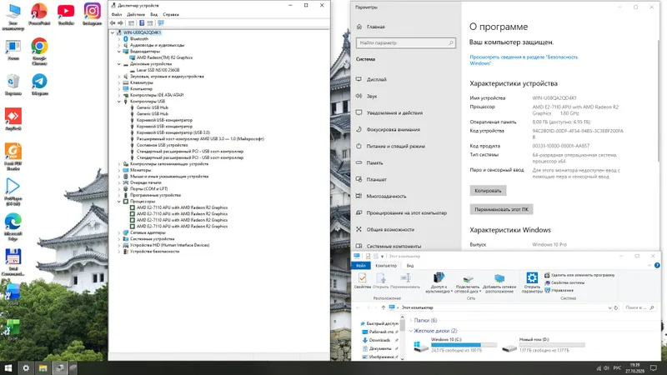The height and width of the screenshot is (375, 667).
Task: Click the Explorer ribbon help icon
Action: coord(657,265)
